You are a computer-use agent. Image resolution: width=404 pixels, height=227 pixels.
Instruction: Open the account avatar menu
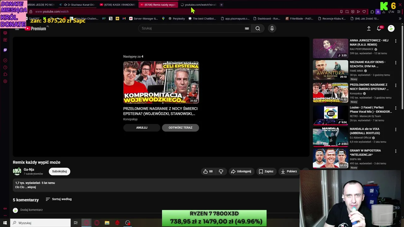391,28
